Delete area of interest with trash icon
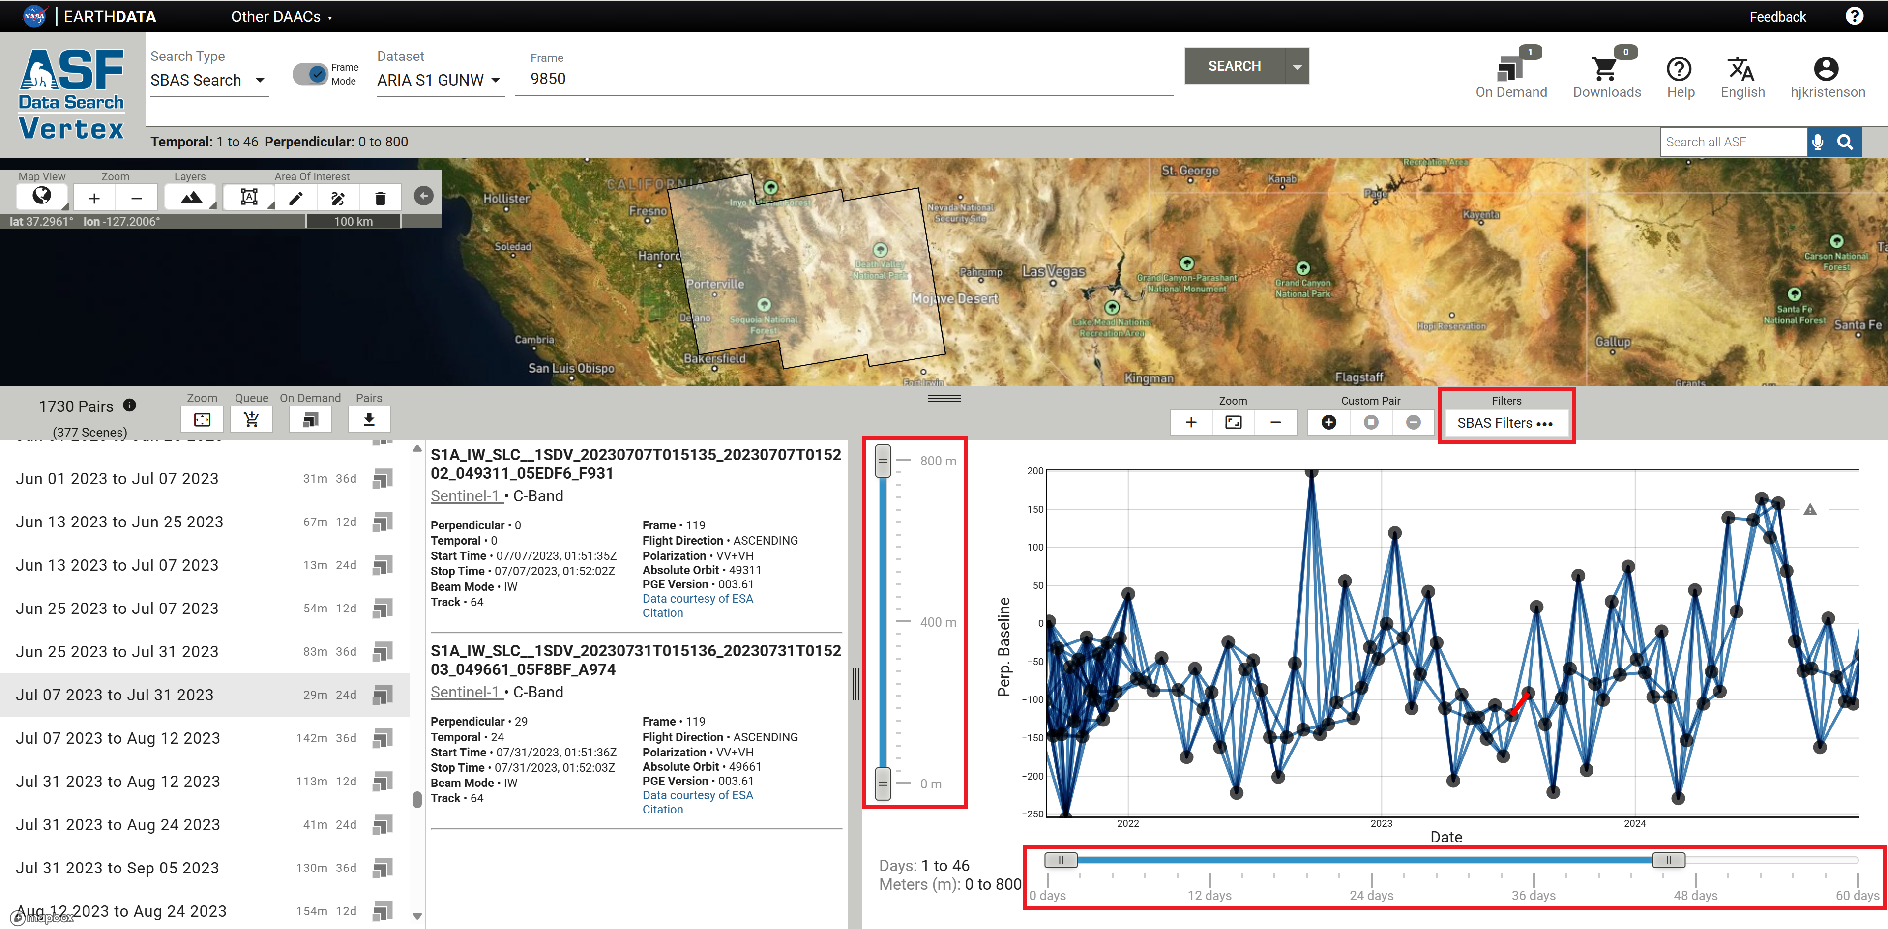 [380, 198]
